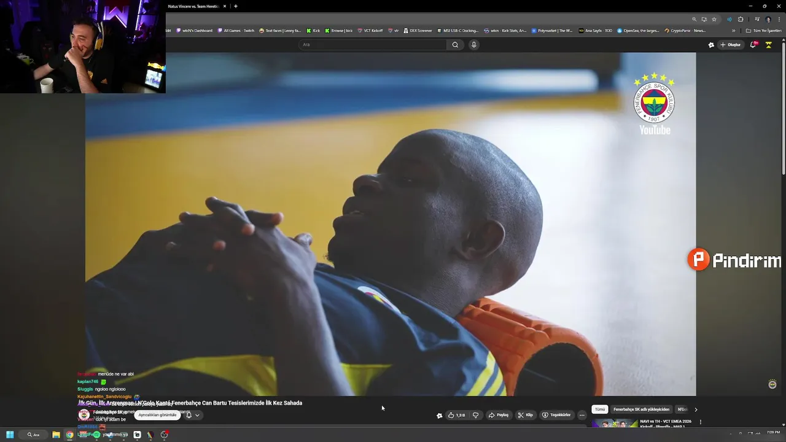Open the 'MSI USB-C Docking' bookmark

point(457,30)
